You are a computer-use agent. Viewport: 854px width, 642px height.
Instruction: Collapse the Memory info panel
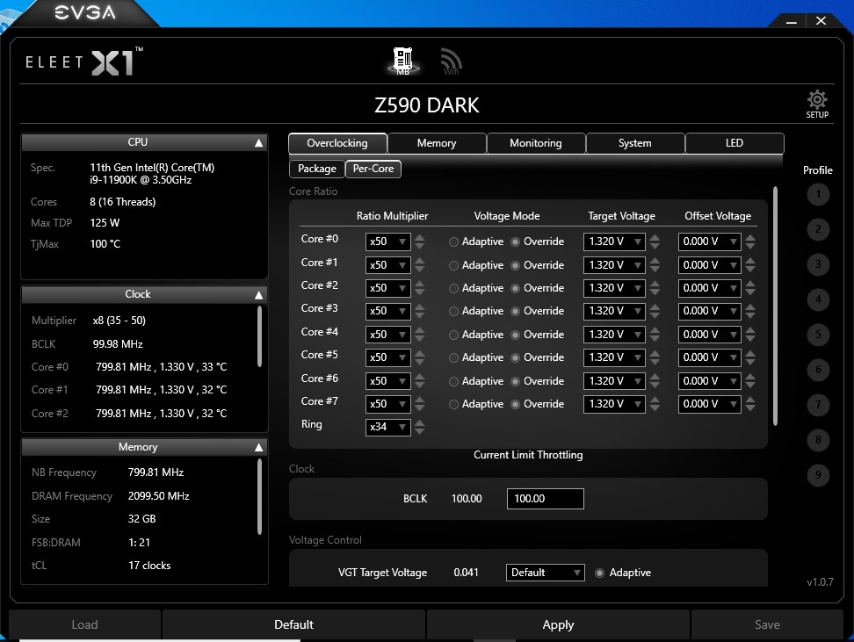tap(258, 447)
